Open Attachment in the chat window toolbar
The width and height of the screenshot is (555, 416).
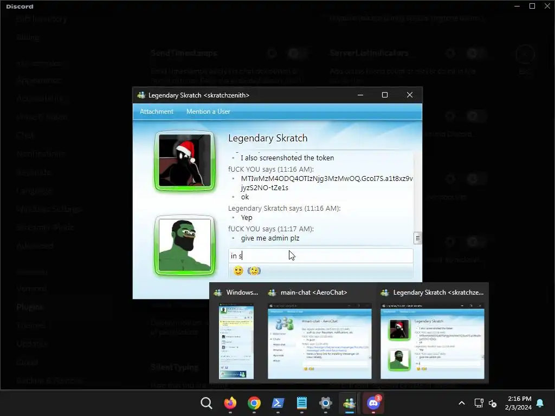[157, 112]
